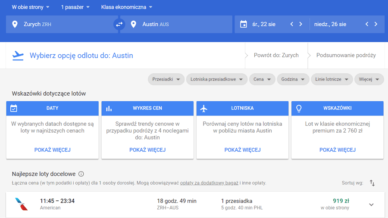Image resolution: width=388 pixels, height=218 pixels.
Task: Open the W obie strony trip type dropdown
Action: point(31,7)
